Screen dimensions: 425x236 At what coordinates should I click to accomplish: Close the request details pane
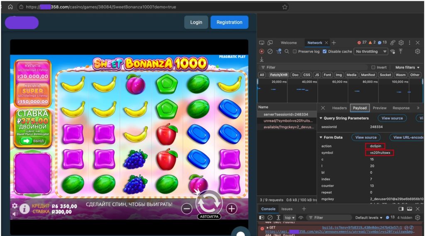[323, 108]
